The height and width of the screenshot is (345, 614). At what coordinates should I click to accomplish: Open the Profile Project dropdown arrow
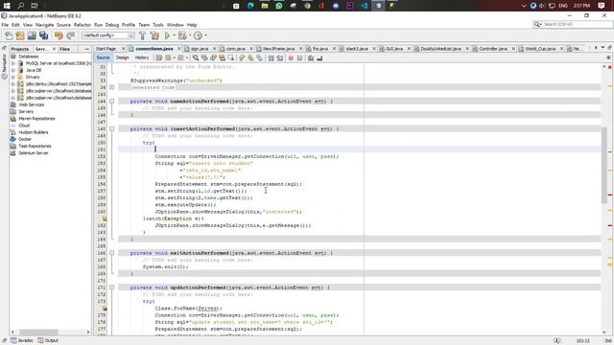(x=205, y=35)
